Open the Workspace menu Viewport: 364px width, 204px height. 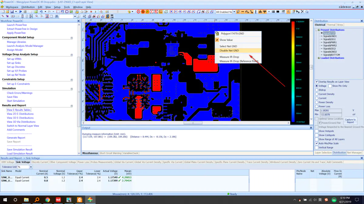tap(12, 7)
